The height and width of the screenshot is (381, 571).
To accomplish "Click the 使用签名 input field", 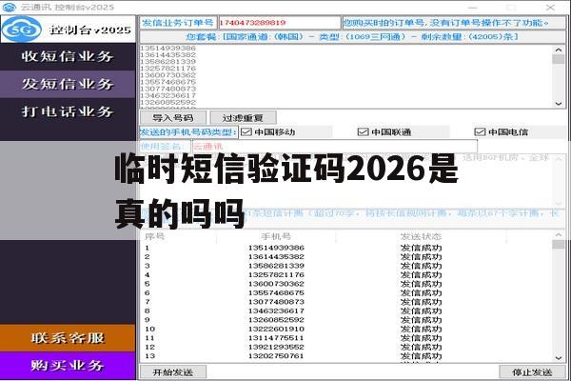I will click(335, 147).
